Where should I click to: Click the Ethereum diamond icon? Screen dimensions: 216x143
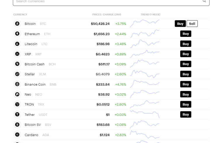(17, 34)
